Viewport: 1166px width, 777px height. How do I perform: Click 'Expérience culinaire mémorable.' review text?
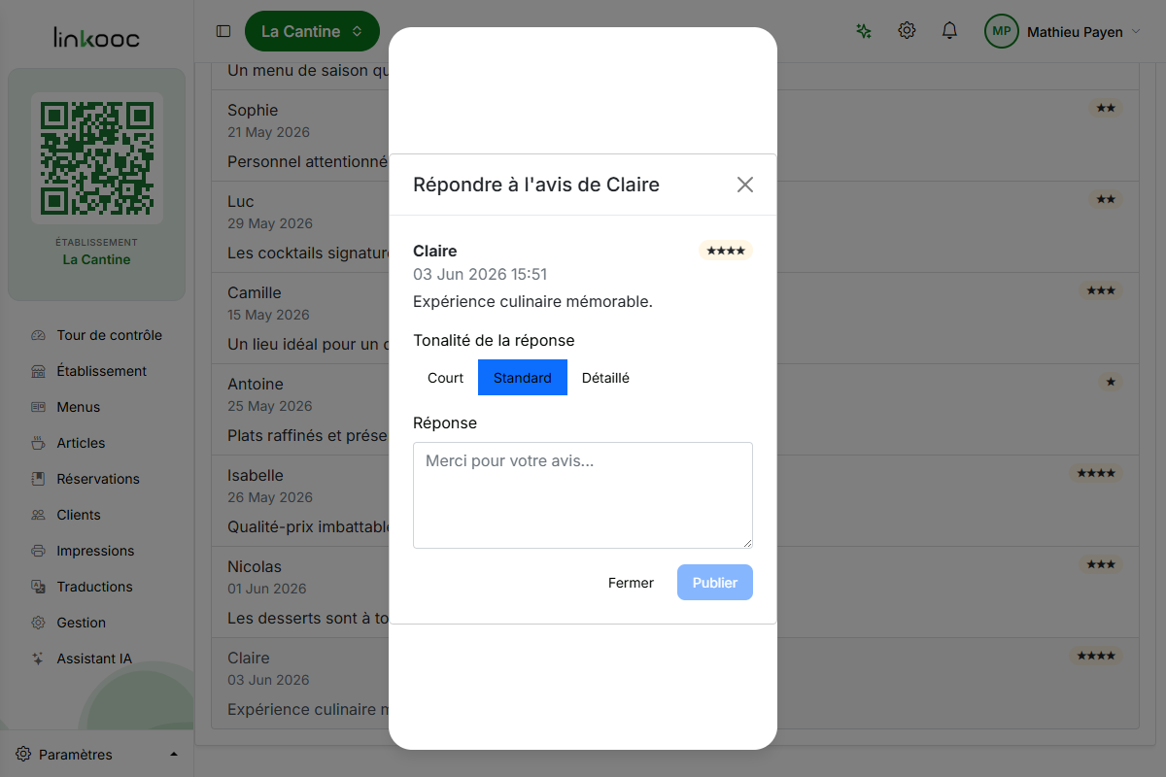(x=532, y=301)
